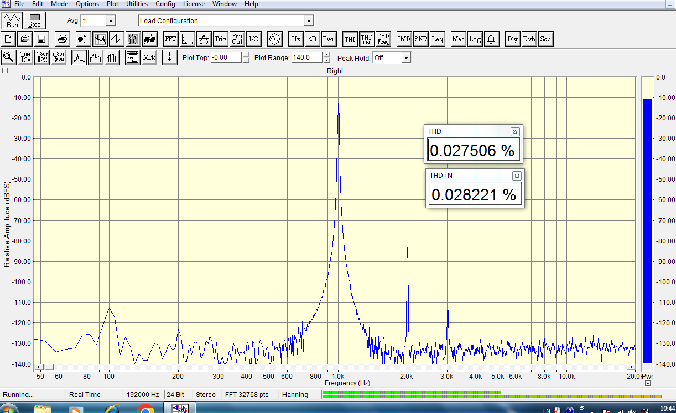Viewport: 676px width, 413px height.
Task: Click the Zoom In 2X icon
Action: pos(25,57)
